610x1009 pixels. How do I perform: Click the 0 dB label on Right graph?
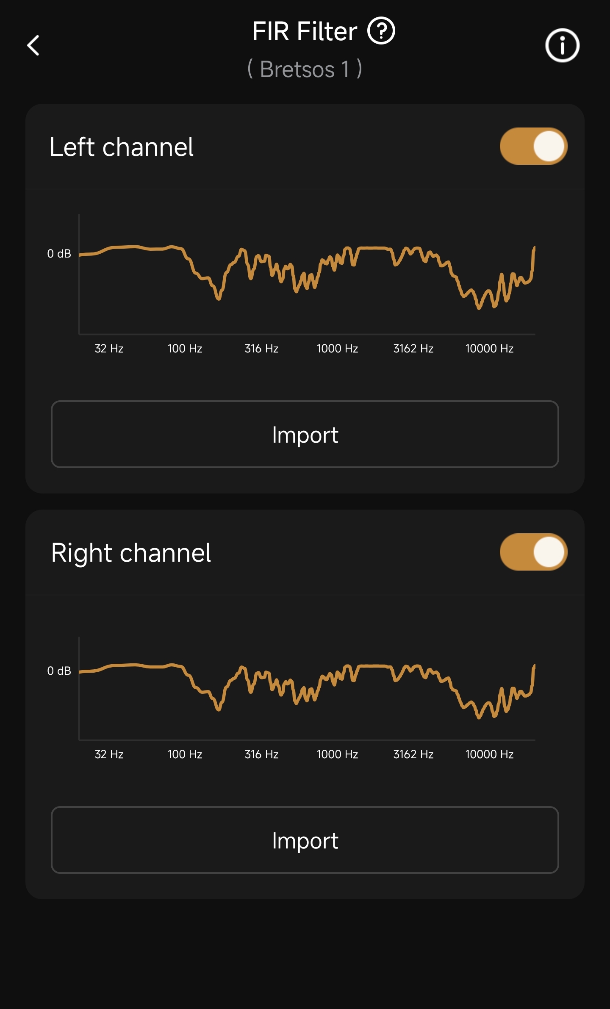click(59, 671)
